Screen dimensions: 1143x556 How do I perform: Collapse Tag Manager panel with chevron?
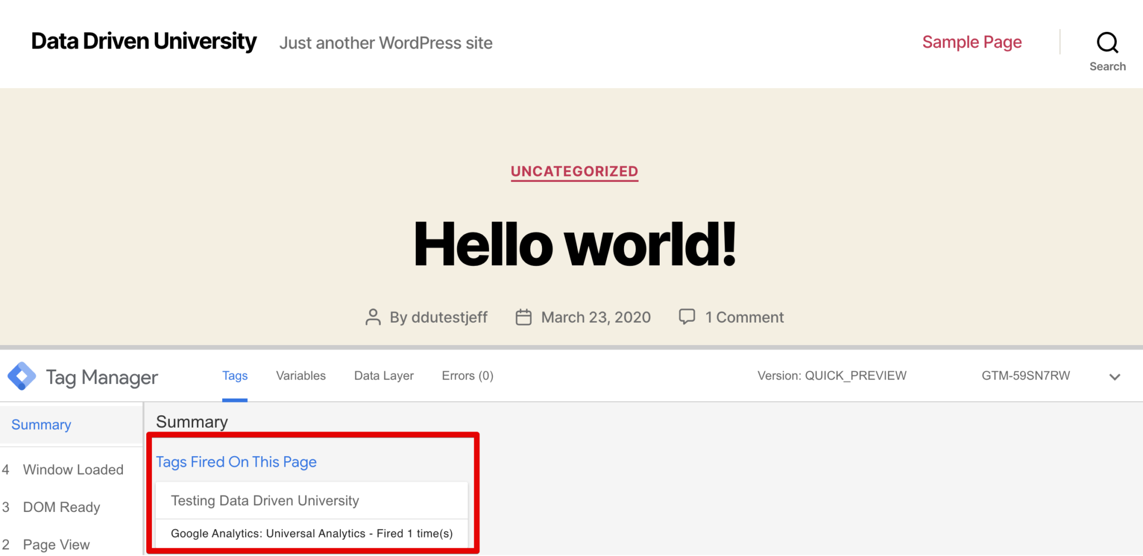pyautogui.click(x=1115, y=377)
